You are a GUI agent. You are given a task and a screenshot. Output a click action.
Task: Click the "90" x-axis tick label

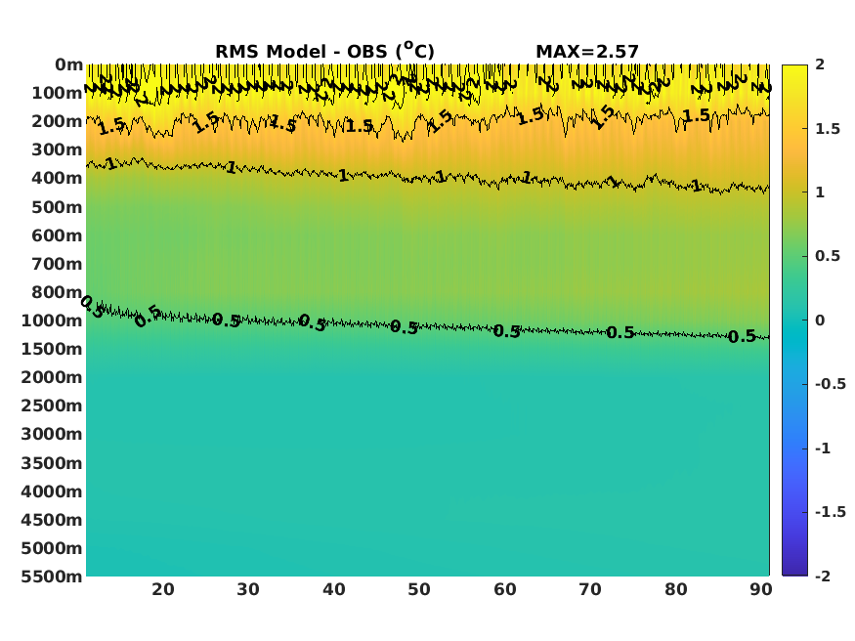tap(761, 590)
